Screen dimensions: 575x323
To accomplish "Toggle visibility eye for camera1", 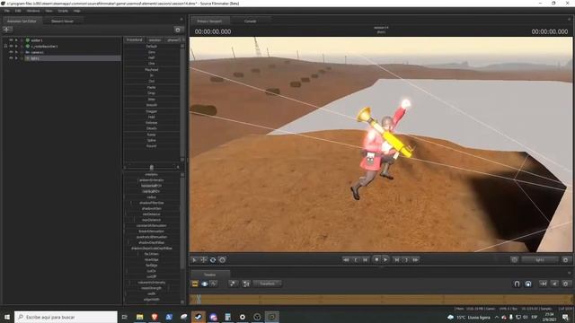I will click(x=11, y=52).
